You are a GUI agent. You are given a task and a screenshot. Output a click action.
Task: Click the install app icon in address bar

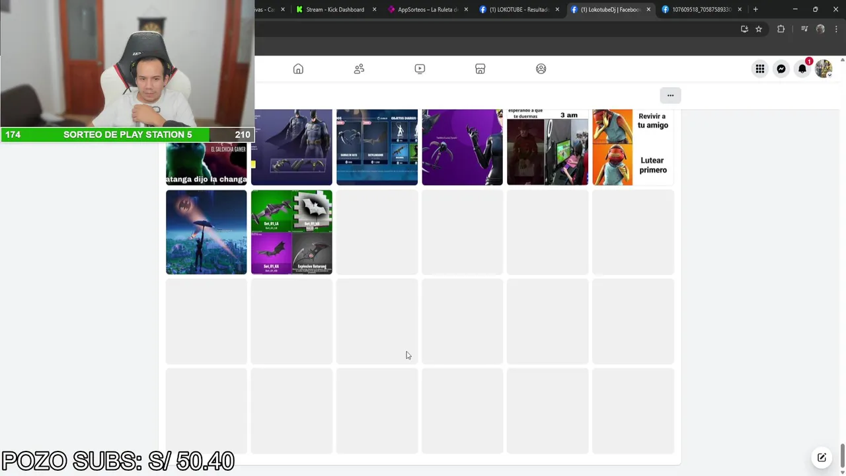click(x=744, y=29)
